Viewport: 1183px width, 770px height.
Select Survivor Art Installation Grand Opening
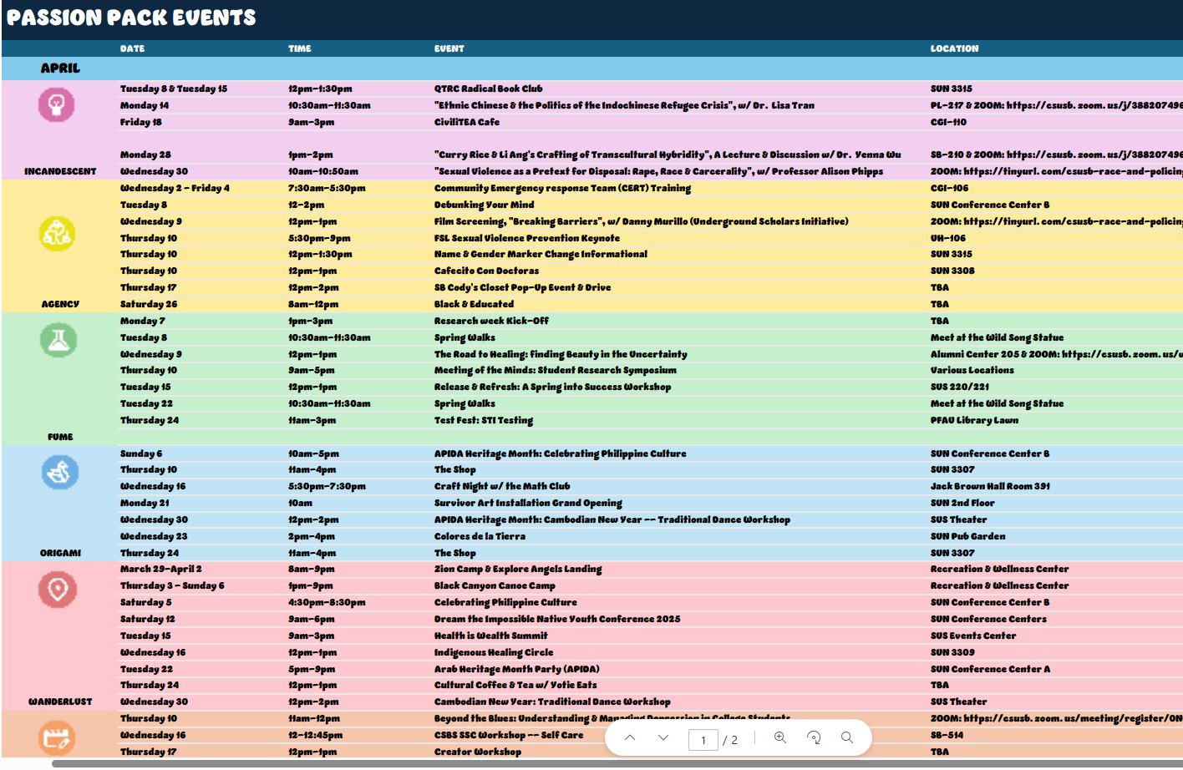click(528, 503)
